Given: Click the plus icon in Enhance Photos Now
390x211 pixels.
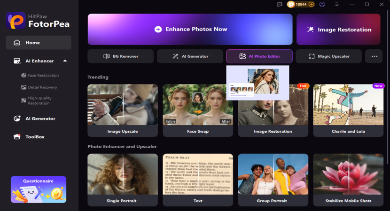Looking at the screenshot, I should [x=158, y=29].
